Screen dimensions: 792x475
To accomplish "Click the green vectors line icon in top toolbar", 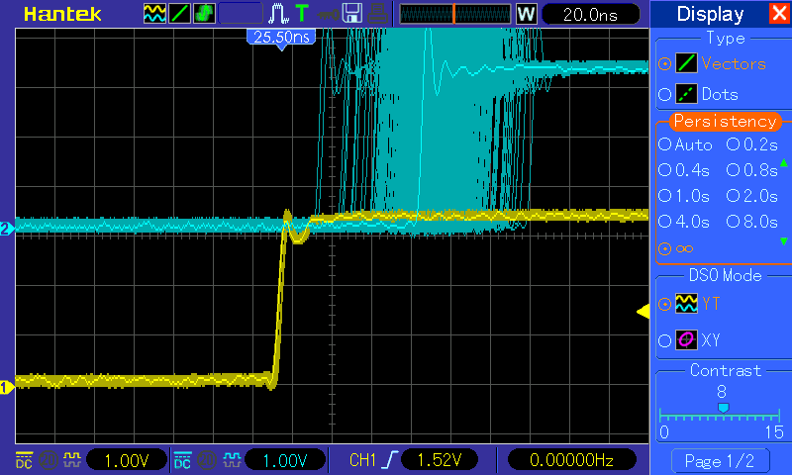I will tap(180, 14).
